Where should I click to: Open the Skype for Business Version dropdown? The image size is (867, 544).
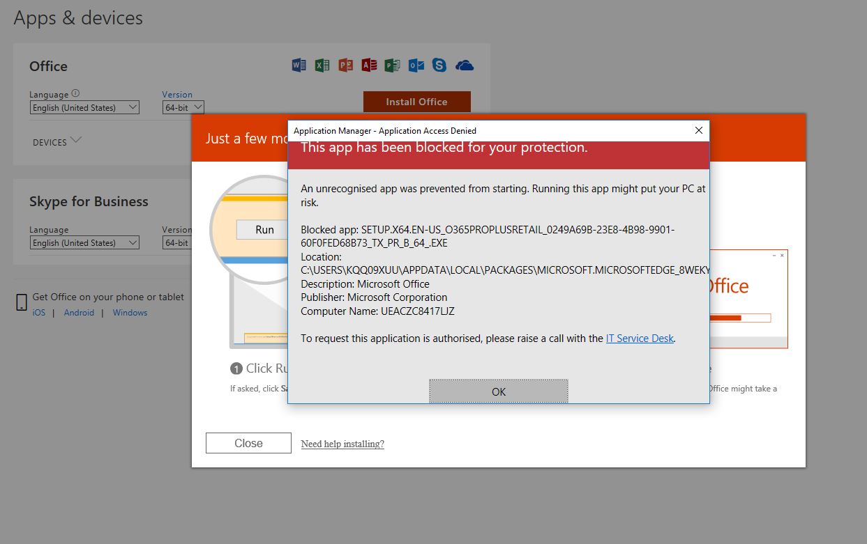[x=177, y=242]
